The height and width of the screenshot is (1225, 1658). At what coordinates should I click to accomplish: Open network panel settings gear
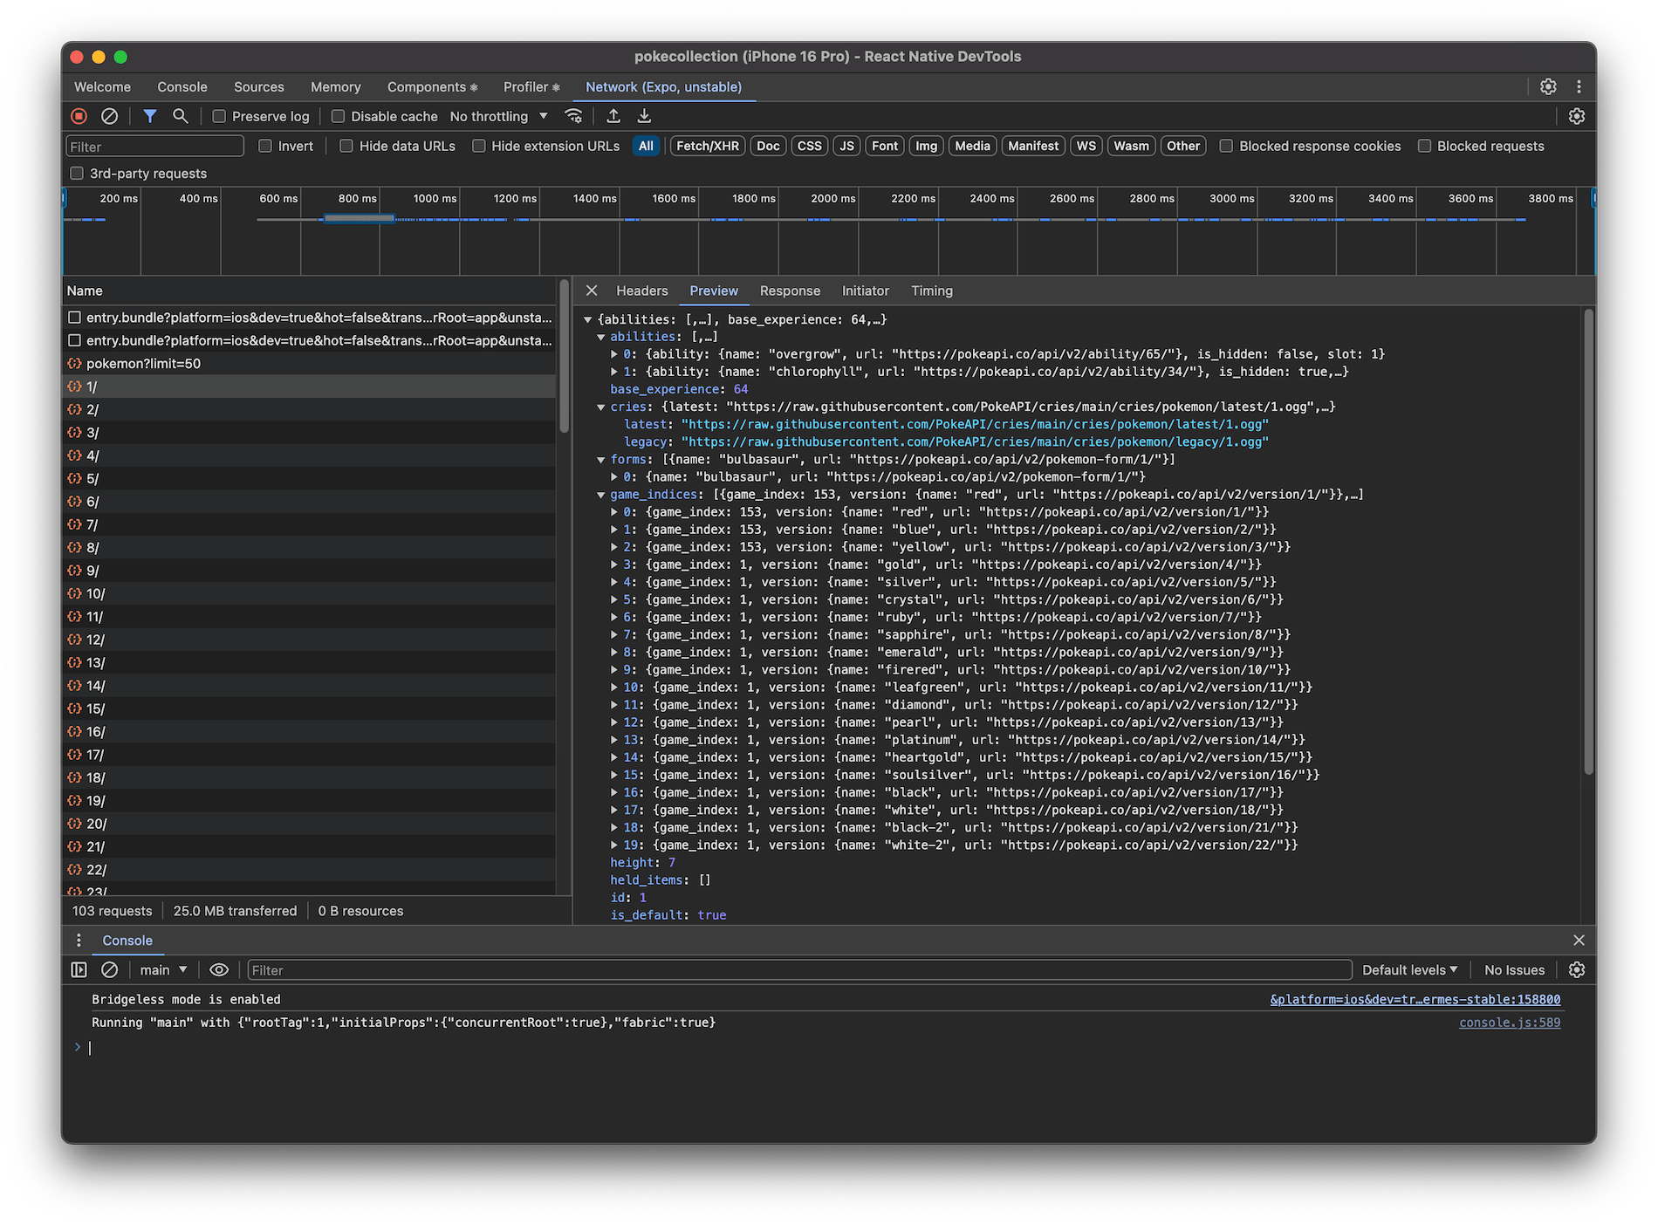pos(1576,116)
